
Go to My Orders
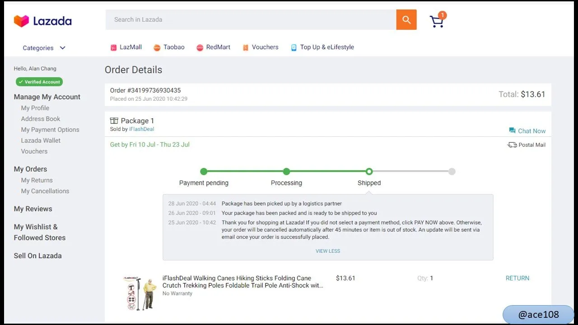coord(30,169)
